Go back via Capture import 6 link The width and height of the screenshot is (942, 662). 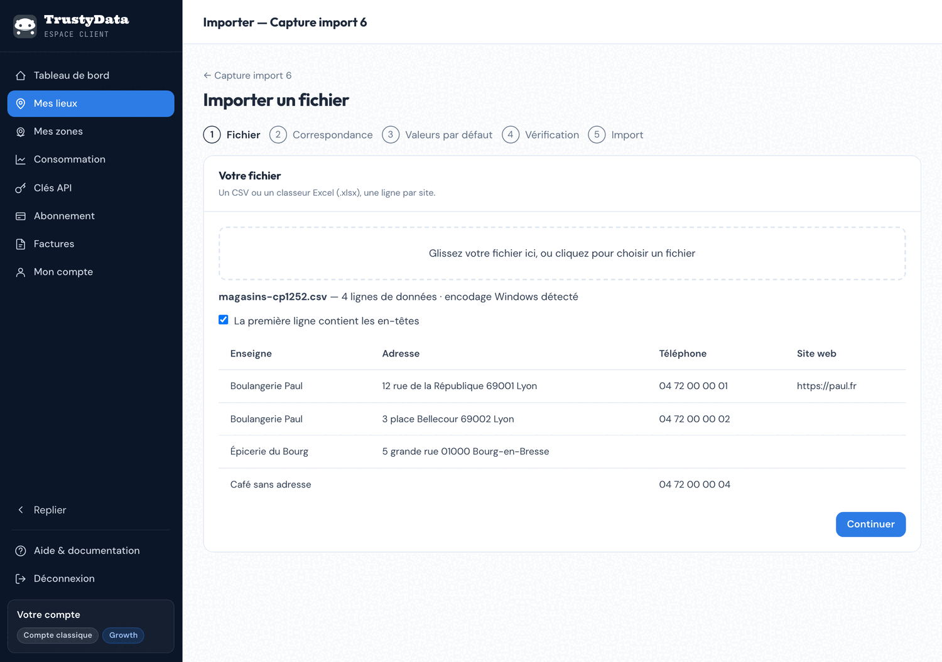tap(247, 75)
